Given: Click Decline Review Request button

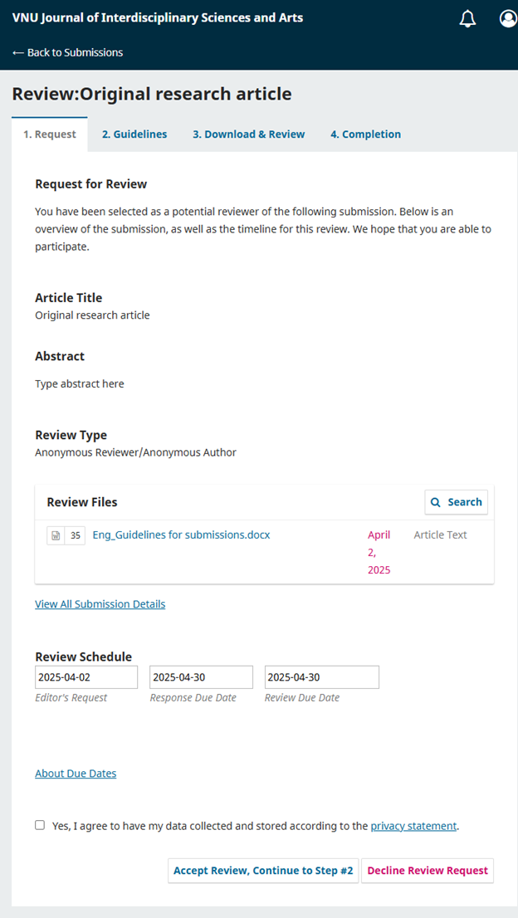Looking at the screenshot, I should [x=428, y=871].
